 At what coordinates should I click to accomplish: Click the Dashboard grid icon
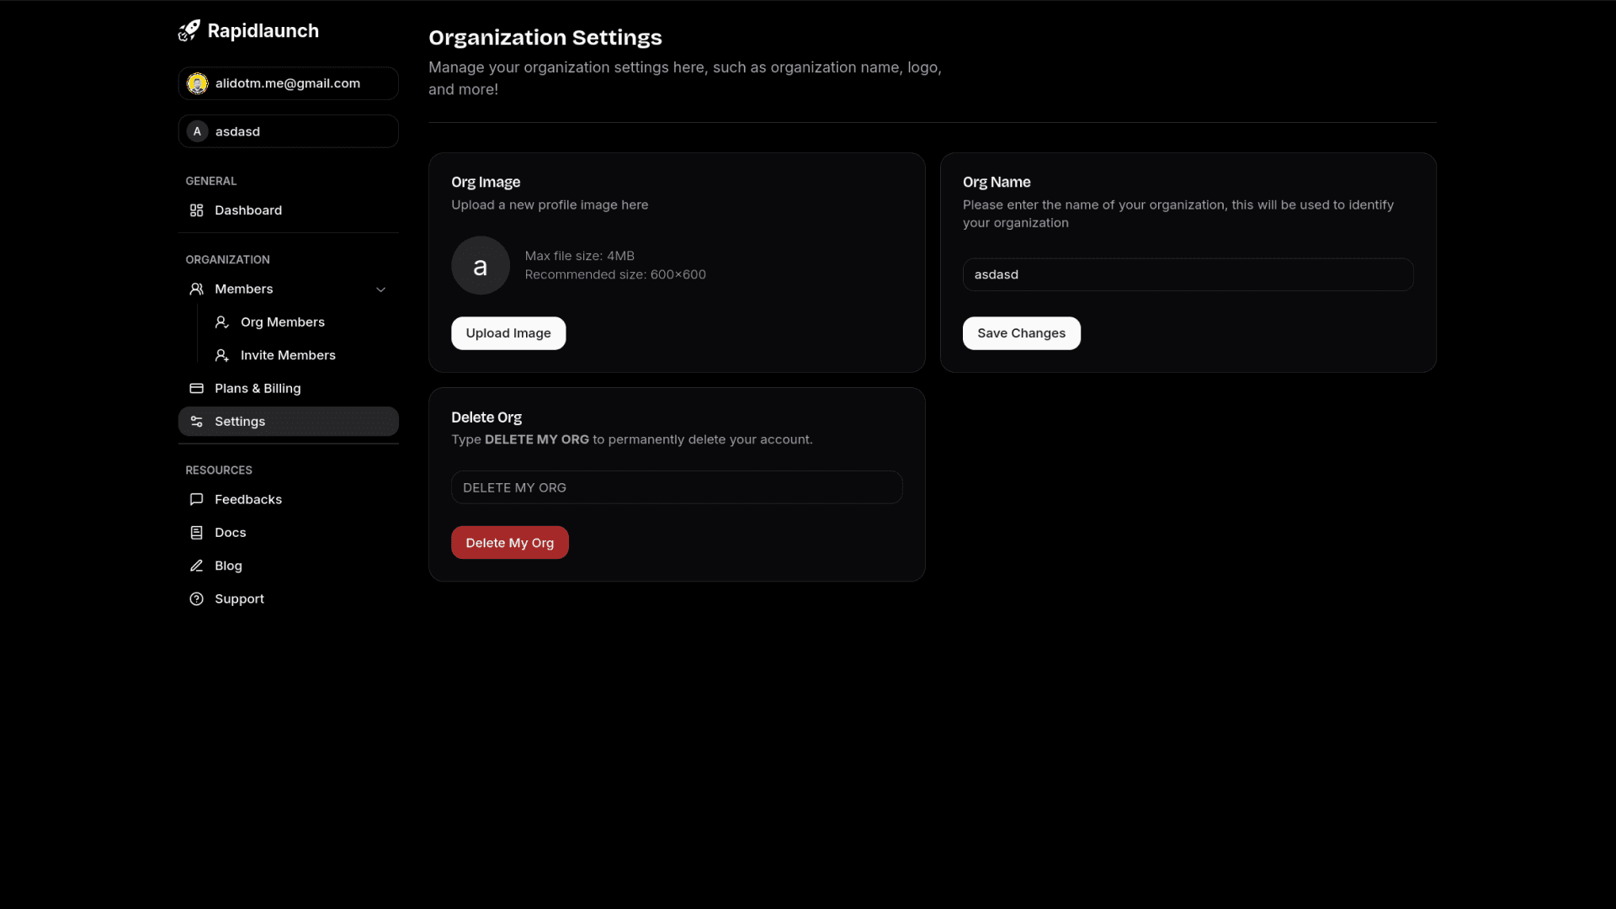tap(196, 210)
